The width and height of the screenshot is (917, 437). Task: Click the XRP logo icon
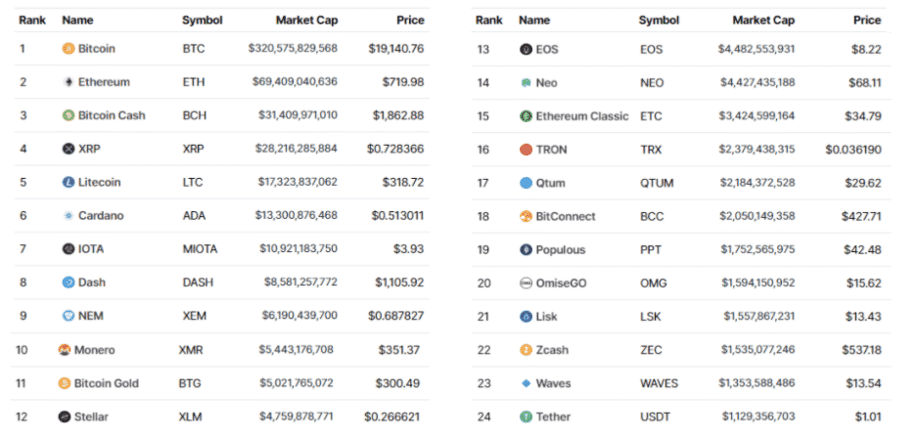(x=69, y=149)
